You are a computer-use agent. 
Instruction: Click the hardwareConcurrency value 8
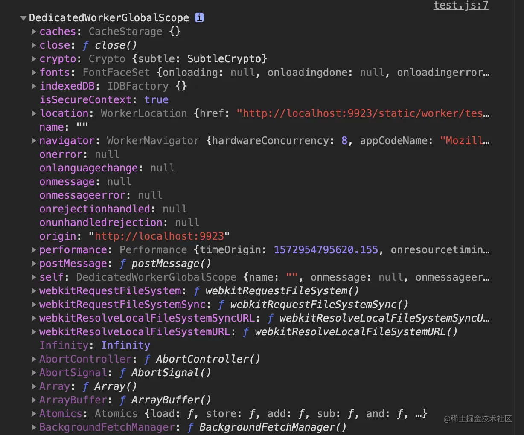coord(344,141)
